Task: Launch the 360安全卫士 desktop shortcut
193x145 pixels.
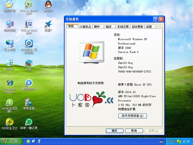Action: click(9, 122)
